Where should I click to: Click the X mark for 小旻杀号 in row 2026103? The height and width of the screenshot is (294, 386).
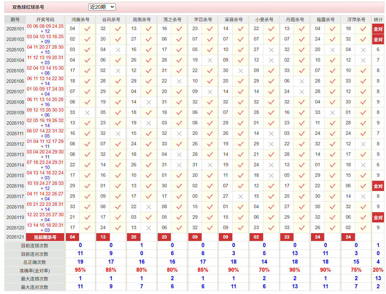pyautogui.click(x=271, y=50)
